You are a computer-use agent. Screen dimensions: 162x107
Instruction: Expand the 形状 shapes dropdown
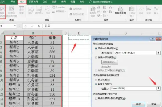point(48,16)
